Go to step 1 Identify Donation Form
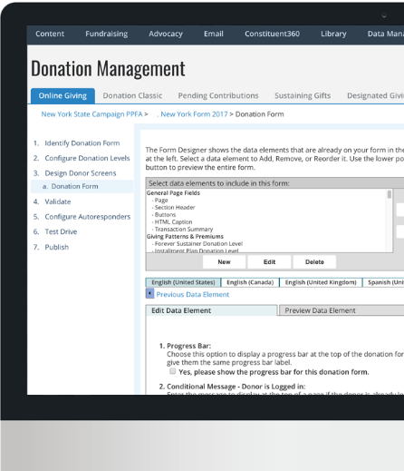The height and width of the screenshot is (471, 404). tap(82, 143)
